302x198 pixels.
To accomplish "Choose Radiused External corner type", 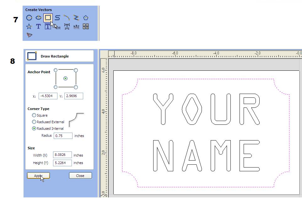I will [34, 122].
